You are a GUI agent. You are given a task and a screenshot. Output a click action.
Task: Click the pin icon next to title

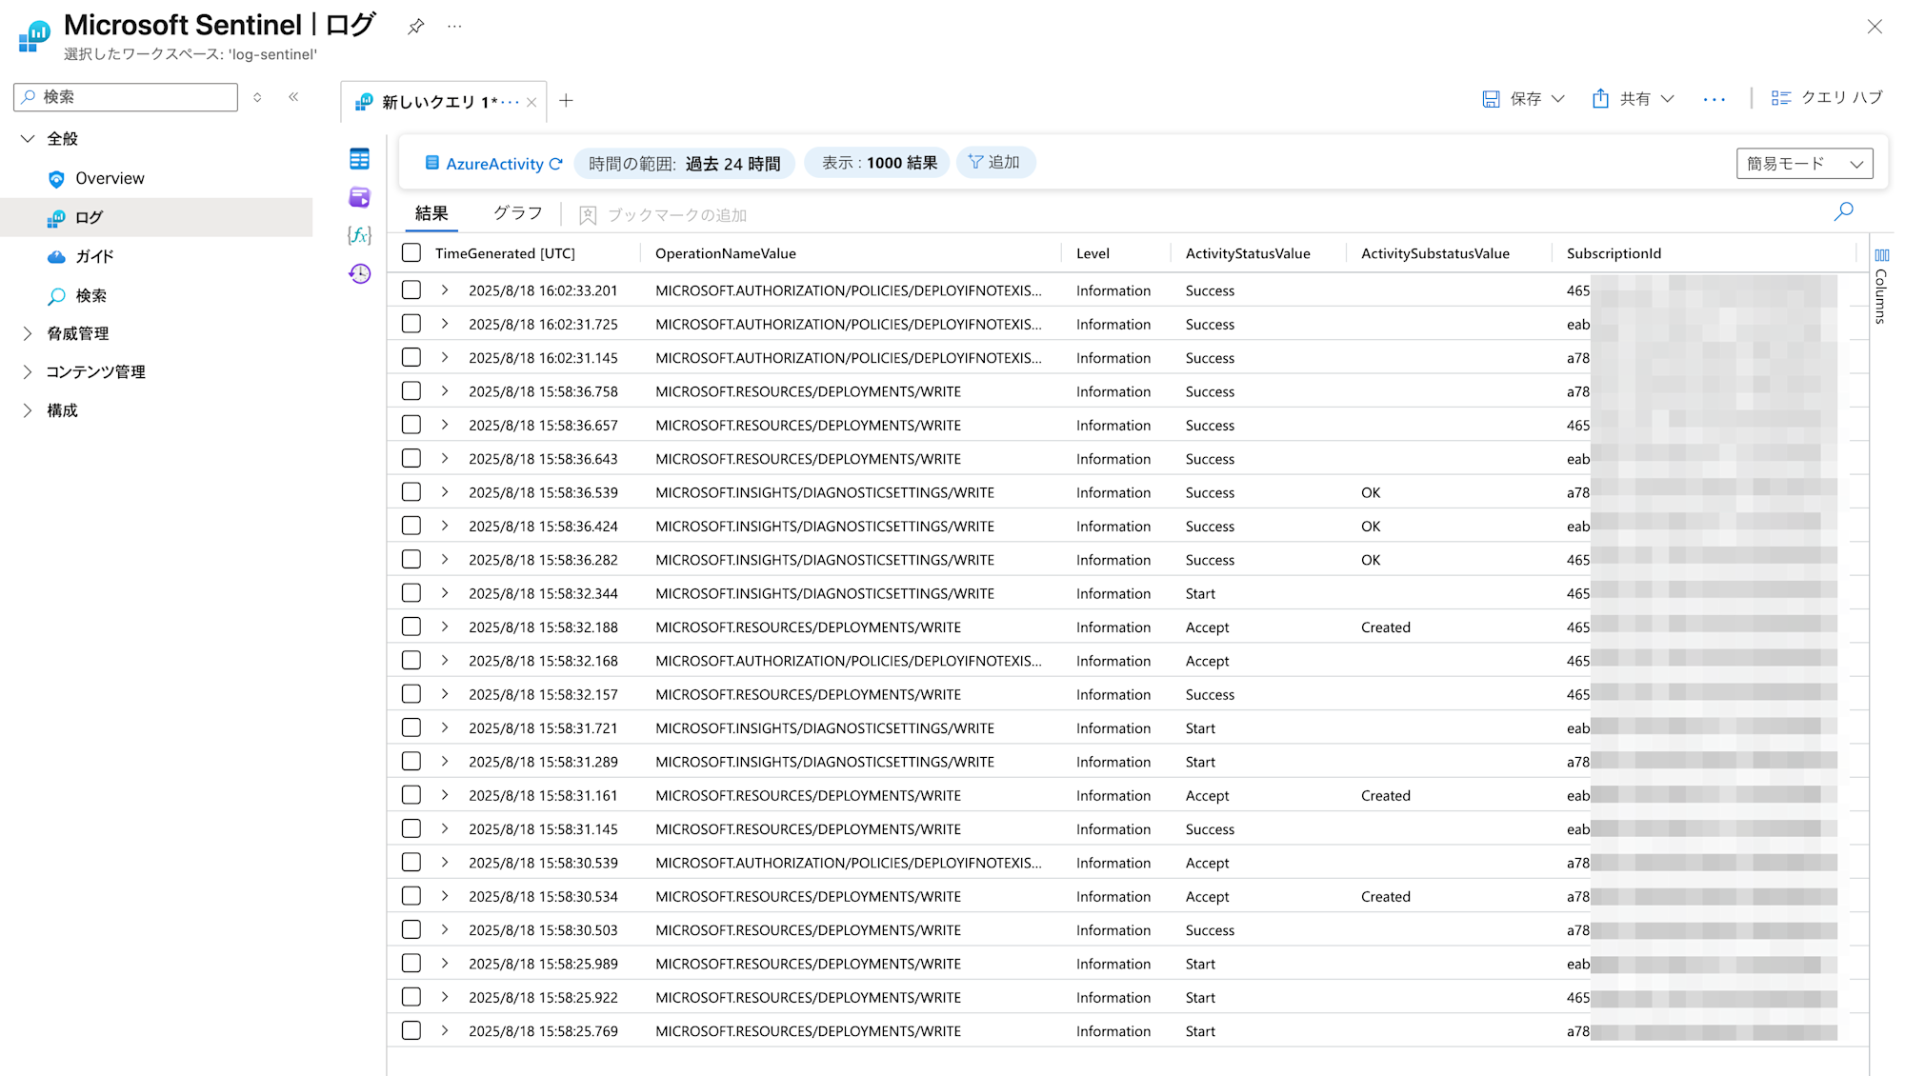[415, 27]
